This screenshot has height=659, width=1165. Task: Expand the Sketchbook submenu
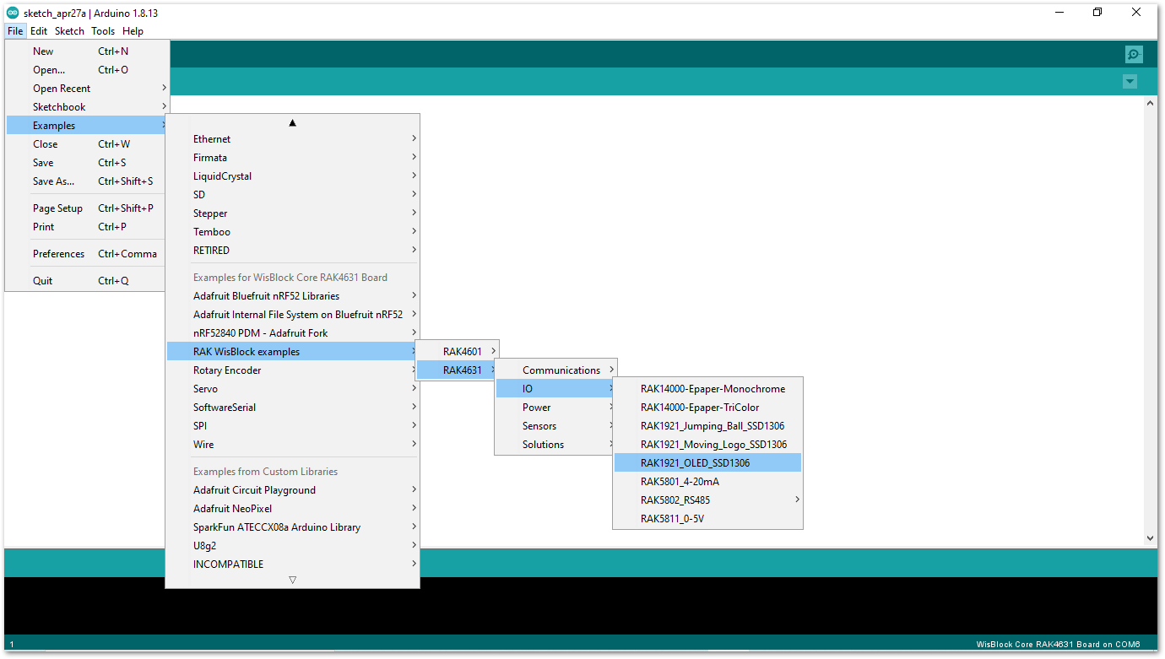[87, 107]
